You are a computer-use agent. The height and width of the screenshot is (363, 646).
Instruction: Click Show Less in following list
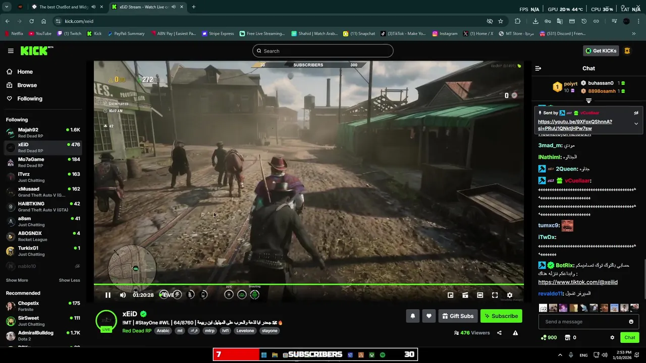coord(70,280)
